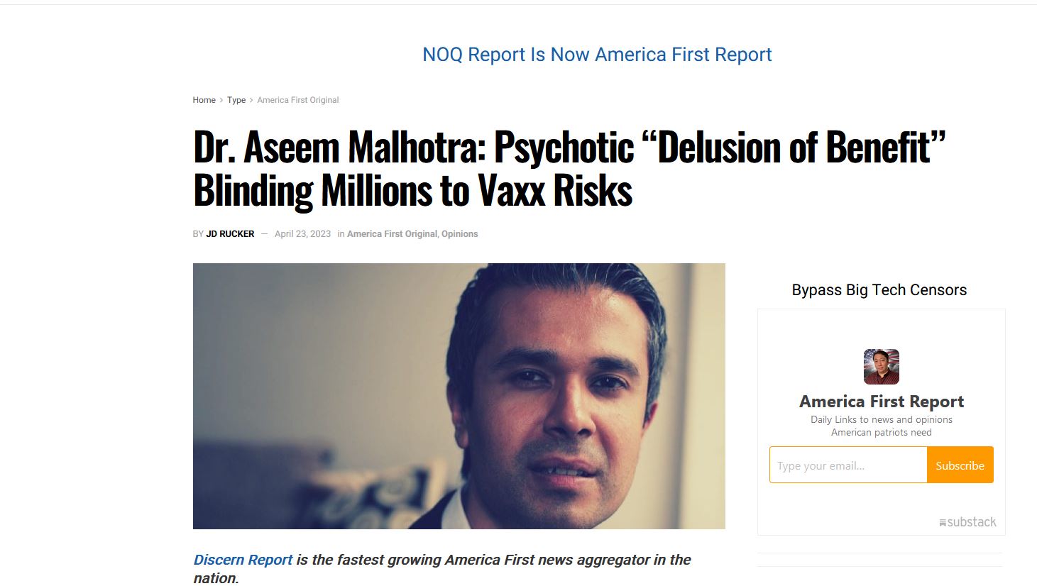Click the breadcrumb chevron right after Home
This screenshot has width=1037, height=586.
coord(221,100)
